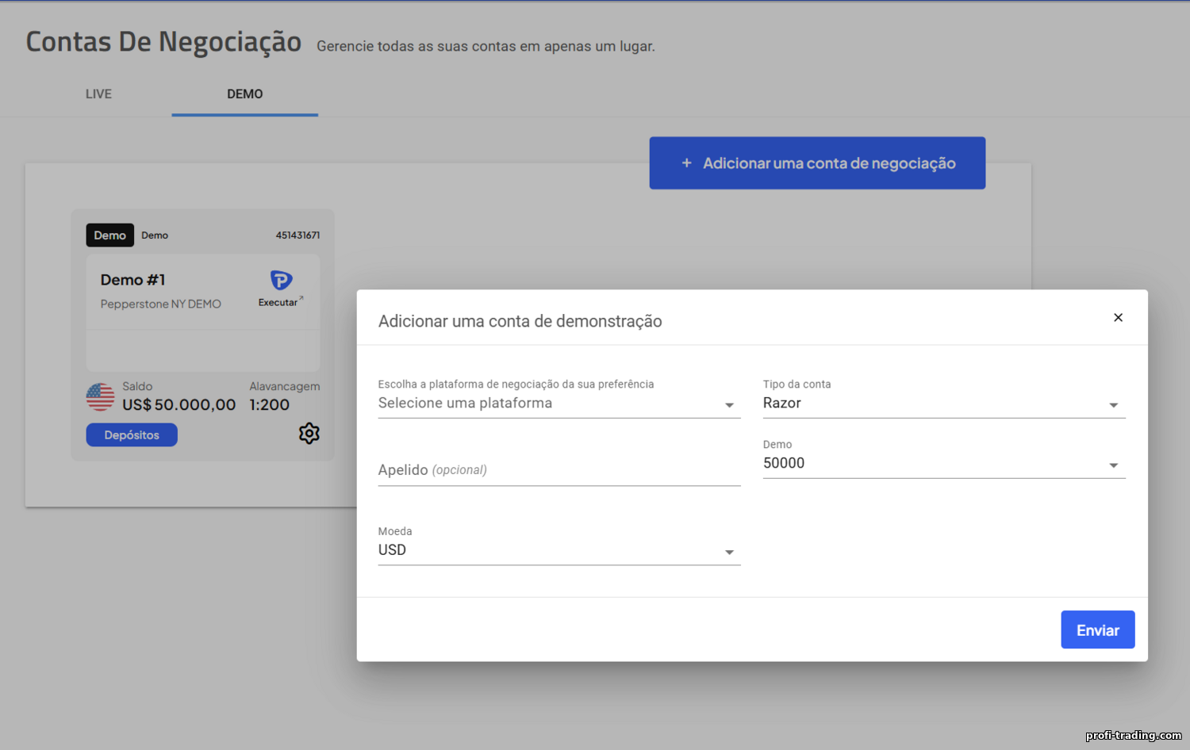Screen dimensions: 1190x750
Task: Click the plus icon on add account button
Action: 686,163
